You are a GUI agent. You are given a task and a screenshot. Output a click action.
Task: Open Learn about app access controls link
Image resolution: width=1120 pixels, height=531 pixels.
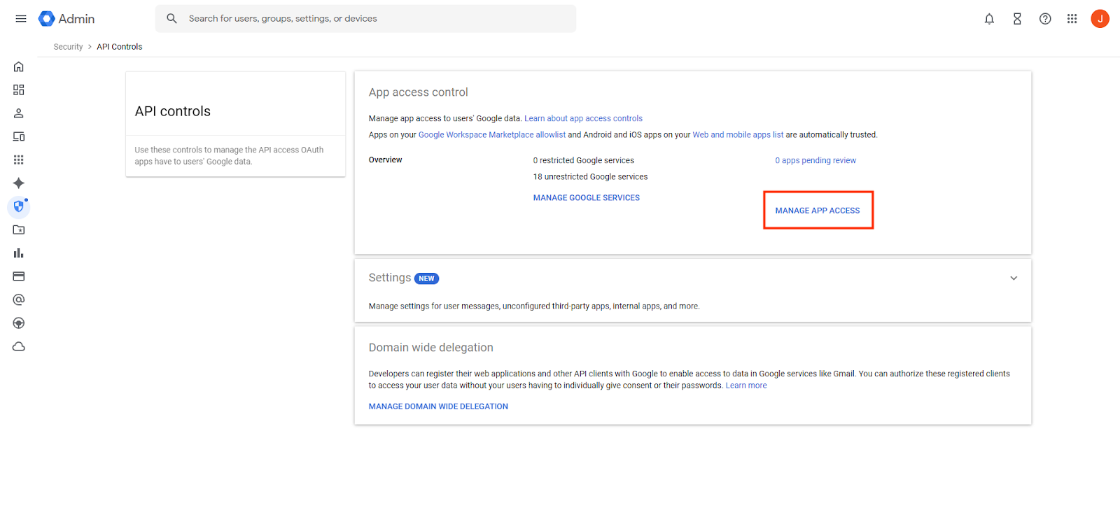(x=583, y=118)
